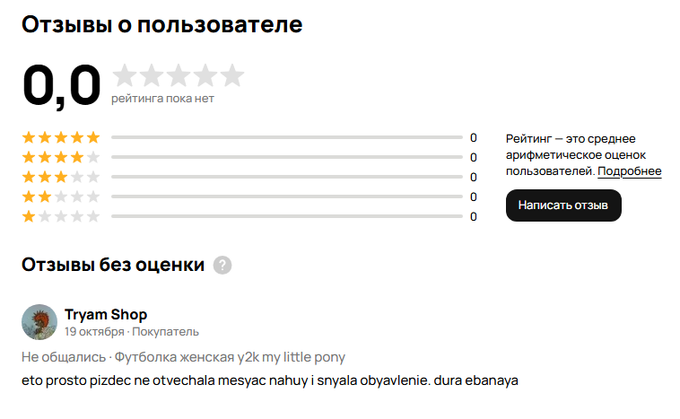Viewport: 680px width, 419px height.
Task: Click the question mark help icon
Action: [x=222, y=265]
